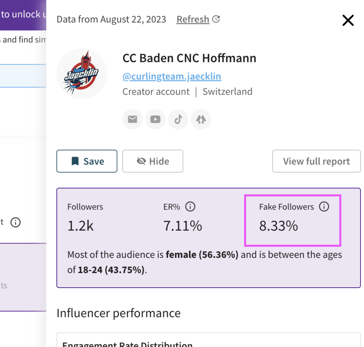Viewport: 364px width, 347px height.
Task: Open the @curlingteam.jaecklin profile link
Action: point(172,76)
